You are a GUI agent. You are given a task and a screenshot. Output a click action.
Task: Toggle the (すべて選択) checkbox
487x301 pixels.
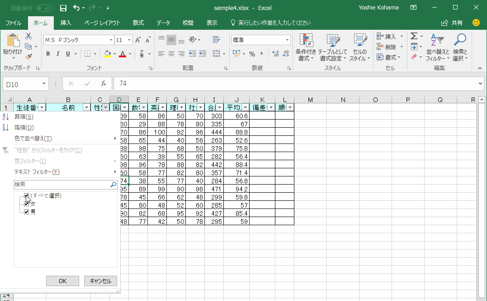pos(27,196)
